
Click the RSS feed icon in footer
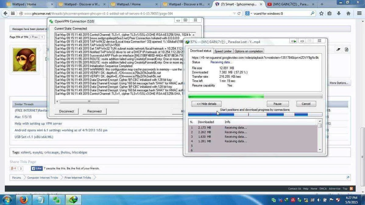coord(351,189)
